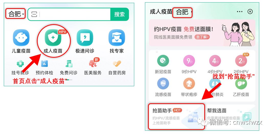Click the green 搜索 button

pos(119,14)
